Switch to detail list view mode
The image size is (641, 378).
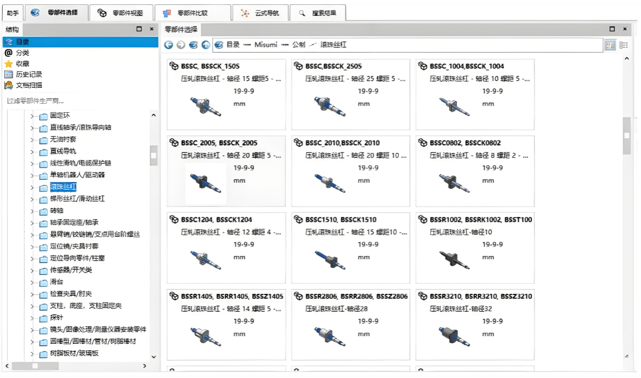[x=624, y=46]
